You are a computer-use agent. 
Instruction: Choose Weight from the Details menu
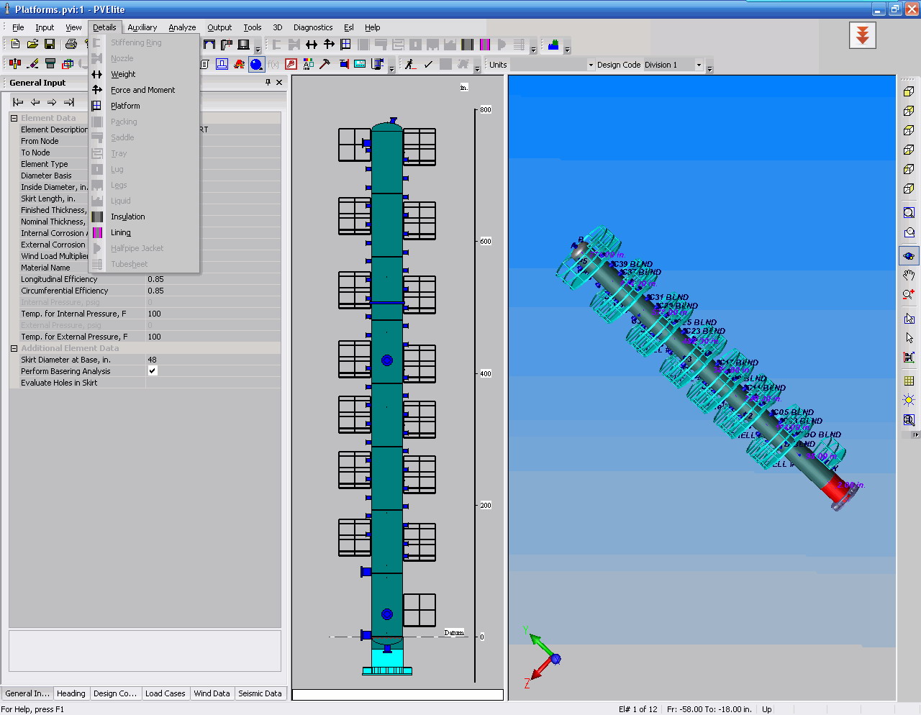pyautogui.click(x=144, y=74)
